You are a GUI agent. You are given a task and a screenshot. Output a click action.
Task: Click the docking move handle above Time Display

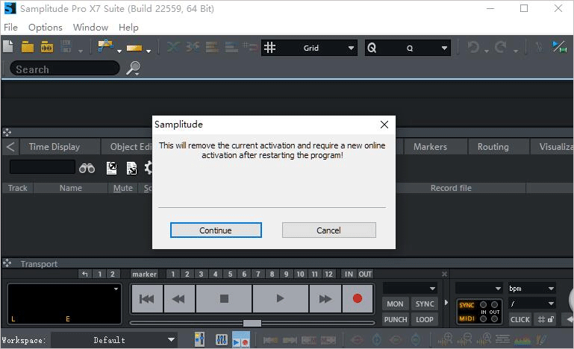[7, 132]
